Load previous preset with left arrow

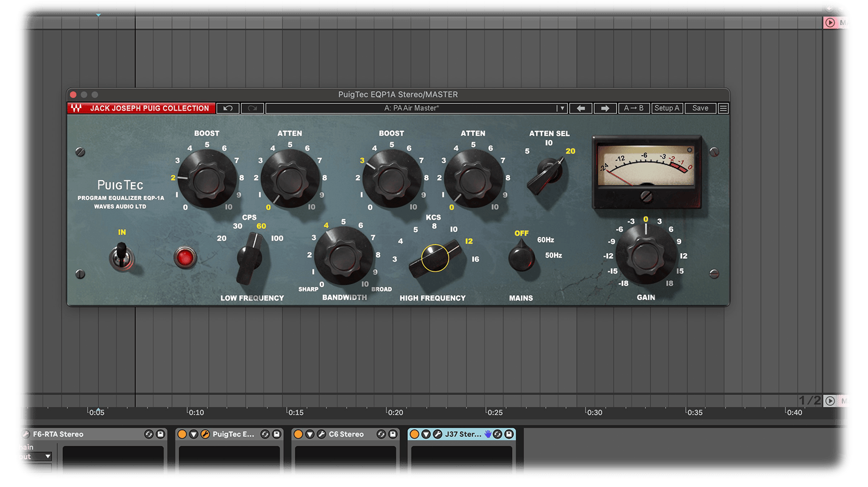(580, 108)
